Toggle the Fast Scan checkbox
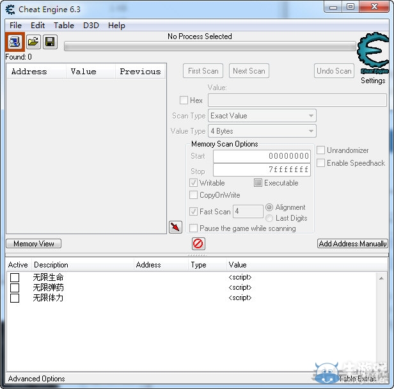The image size is (394, 389). click(193, 211)
